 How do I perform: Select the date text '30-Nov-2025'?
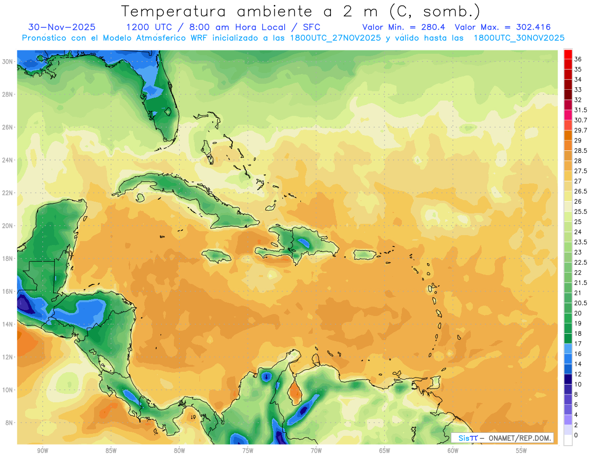pos(62,27)
